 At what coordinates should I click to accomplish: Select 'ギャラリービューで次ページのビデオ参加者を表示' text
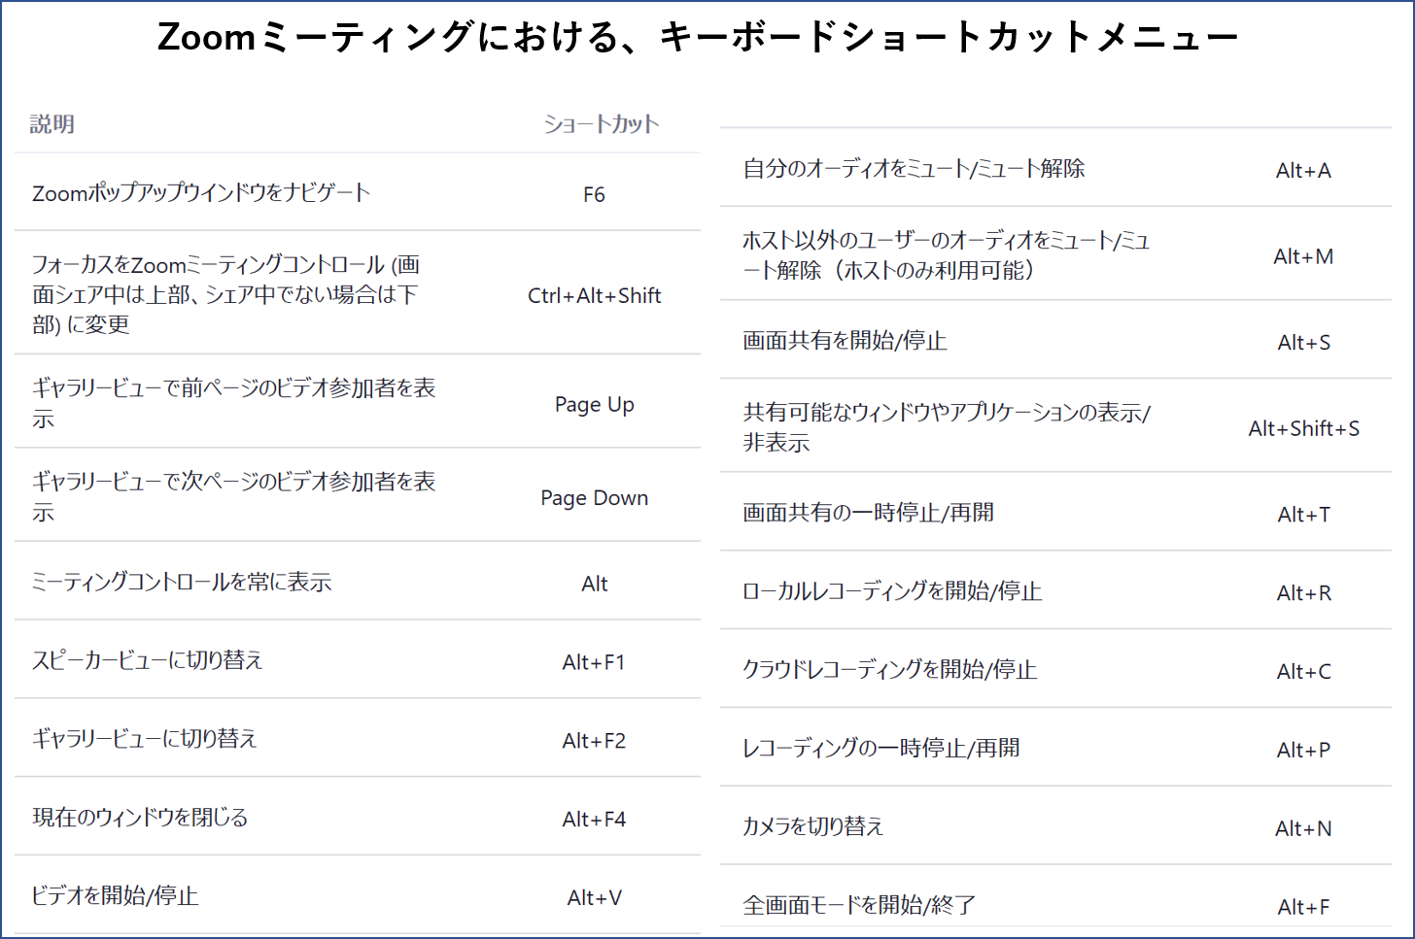(x=234, y=496)
